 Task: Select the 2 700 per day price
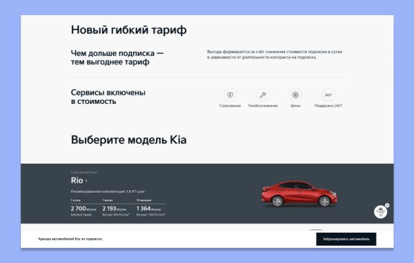(83, 209)
